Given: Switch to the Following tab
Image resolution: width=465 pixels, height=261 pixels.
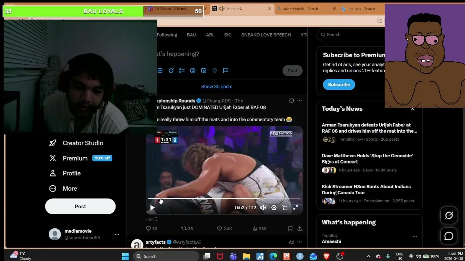Looking at the screenshot, I should coord(167,35).
